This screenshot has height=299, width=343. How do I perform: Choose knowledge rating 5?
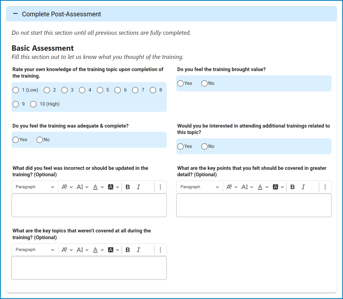(100, 90)
